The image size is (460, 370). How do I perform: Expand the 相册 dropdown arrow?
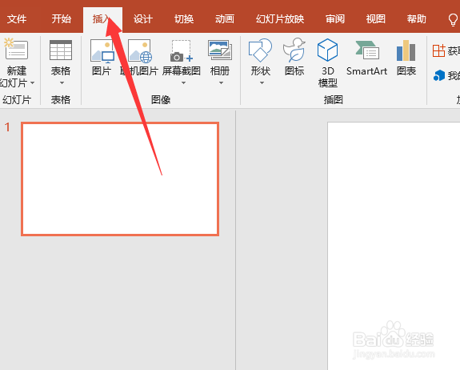click(x=221, y=83)
